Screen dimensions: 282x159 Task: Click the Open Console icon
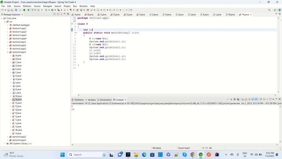[270, 99]
